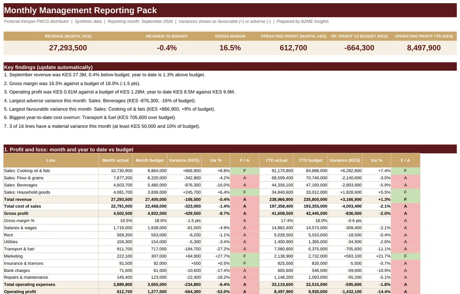Screen dimensions: 460x294
Task: Select the Sales: Flour & grains row label
Action: [24, 178]
